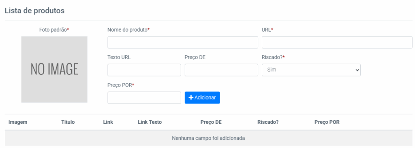The width and height of the screenshot is (415, 148).
Task: Click the Imagem column header
Action: tap(18, 122)
